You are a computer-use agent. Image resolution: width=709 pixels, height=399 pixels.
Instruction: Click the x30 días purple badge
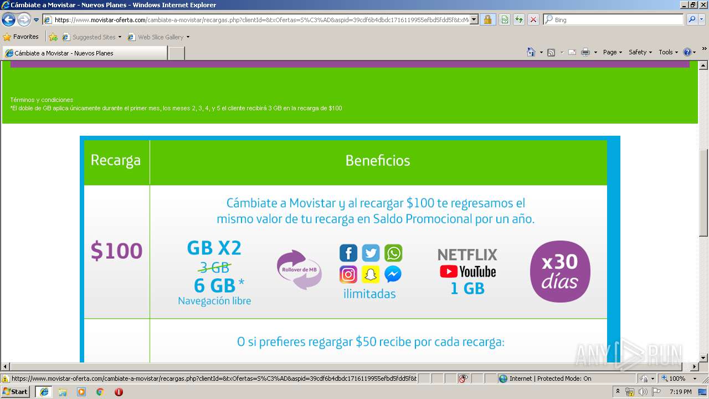pyautogui.click(x=560, y=272)
